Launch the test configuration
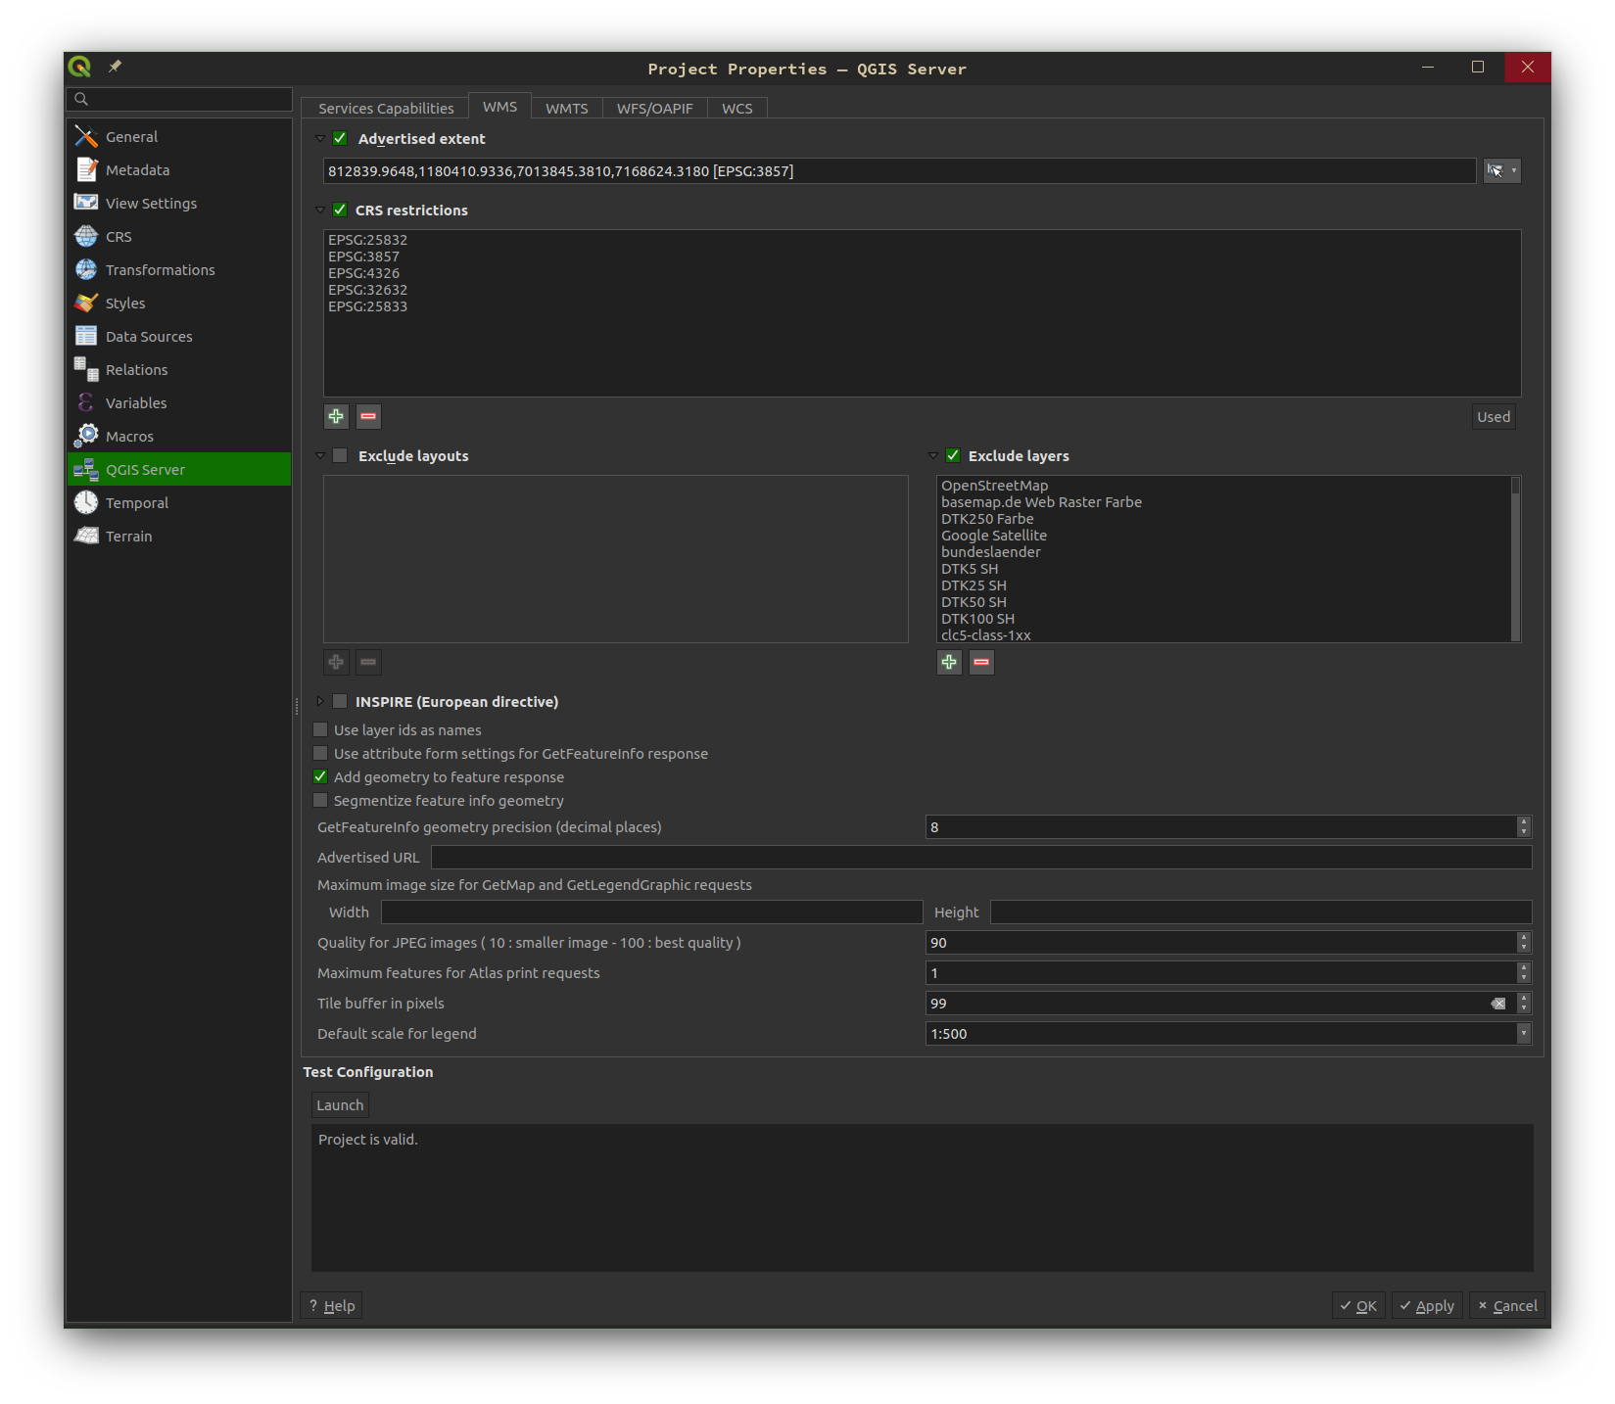The height and width of the screenshot is (1404, 1615). click(x=339, y=1104)
